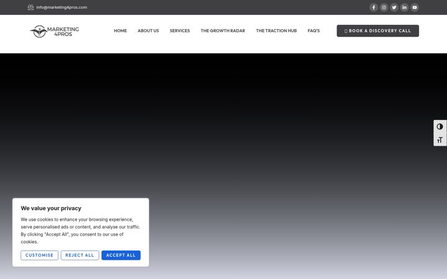Open the Facebook social icon
Image resolution: width=447 pixels, height=279 pixels.
(374, 7)
